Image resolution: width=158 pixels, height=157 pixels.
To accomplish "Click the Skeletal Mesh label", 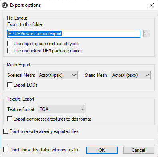I will [21, 75].
